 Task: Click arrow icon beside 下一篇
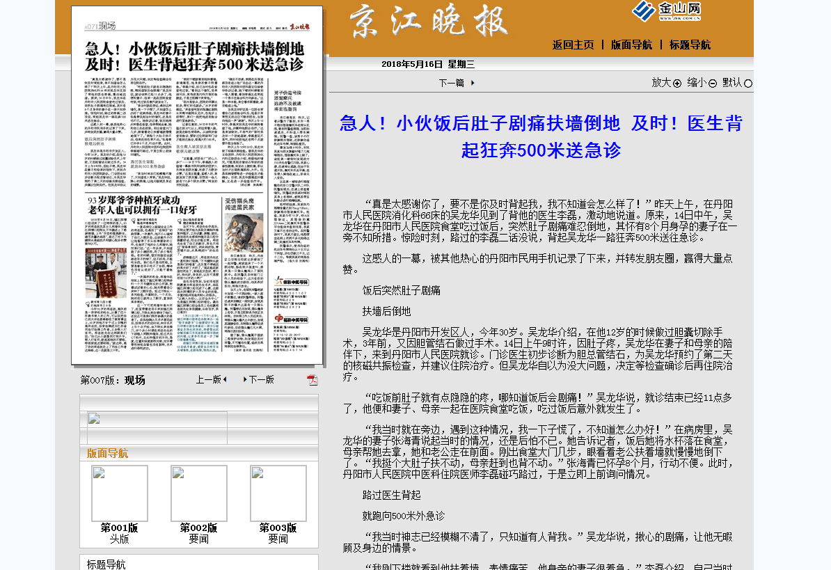473,83
